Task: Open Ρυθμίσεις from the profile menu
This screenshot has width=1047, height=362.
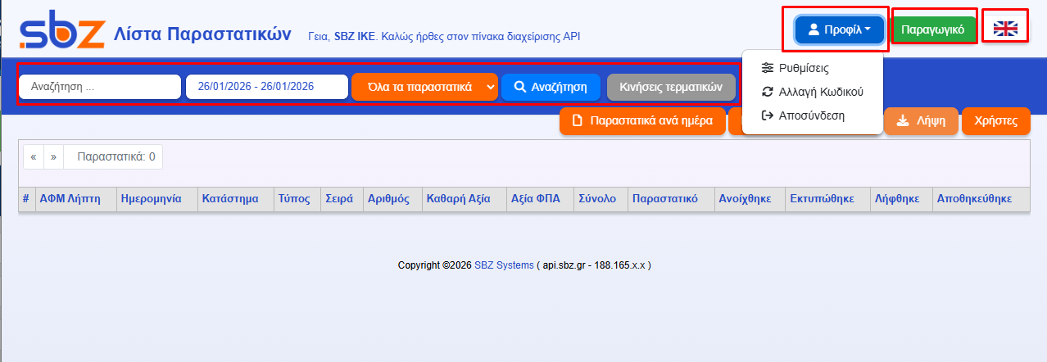Action: coord(803,68)
